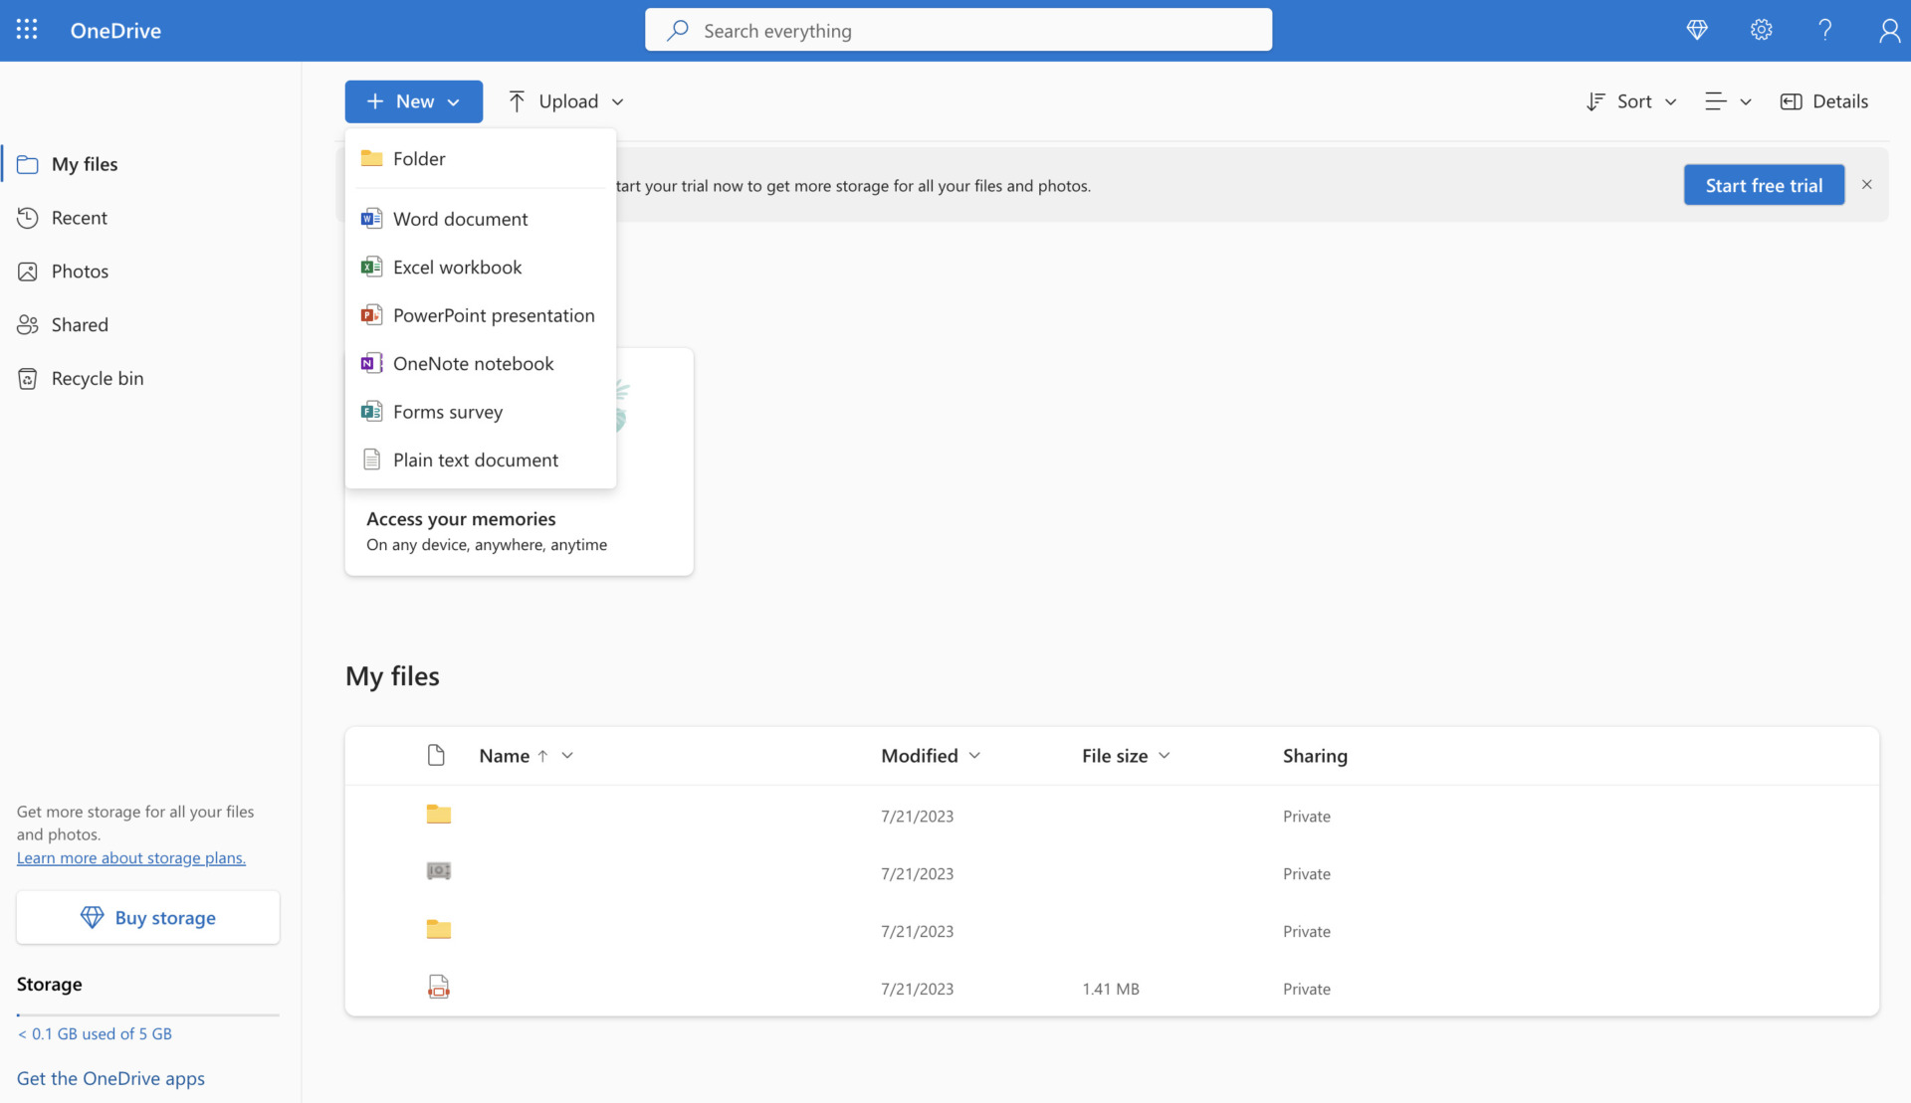Select PowerPoint presentation from the New menu
The width and height of the screenshot is (1911, 1103).
pos(494,314)
